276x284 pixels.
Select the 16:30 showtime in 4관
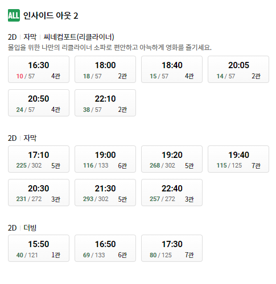tap(39, 69)
